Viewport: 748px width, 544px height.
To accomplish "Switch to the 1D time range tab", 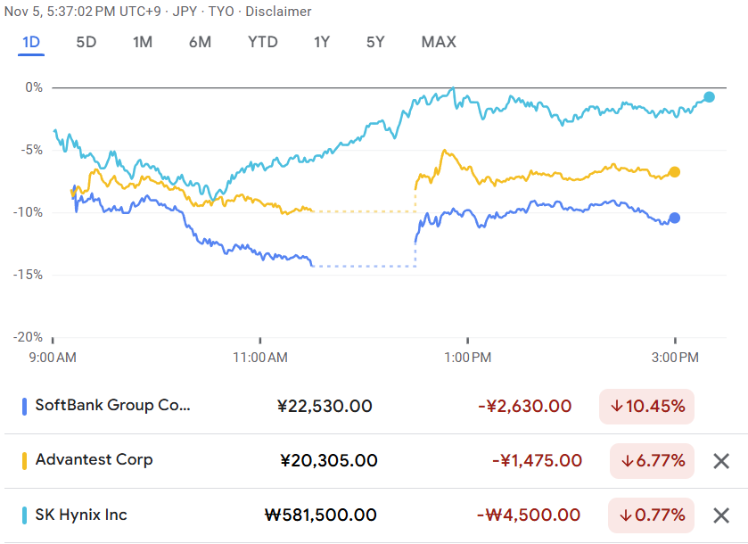I will click(31, 42).
